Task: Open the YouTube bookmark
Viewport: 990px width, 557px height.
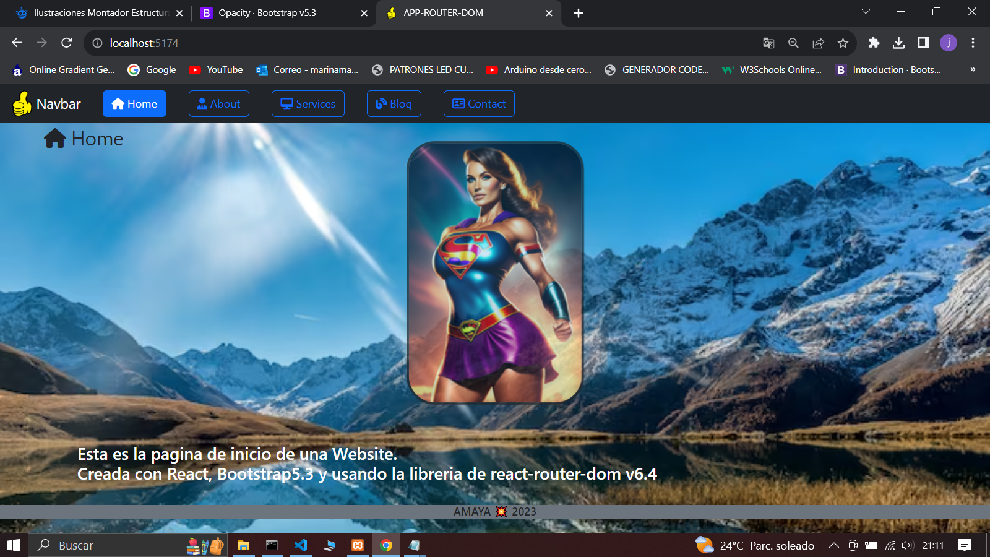Action: (216, 70)
